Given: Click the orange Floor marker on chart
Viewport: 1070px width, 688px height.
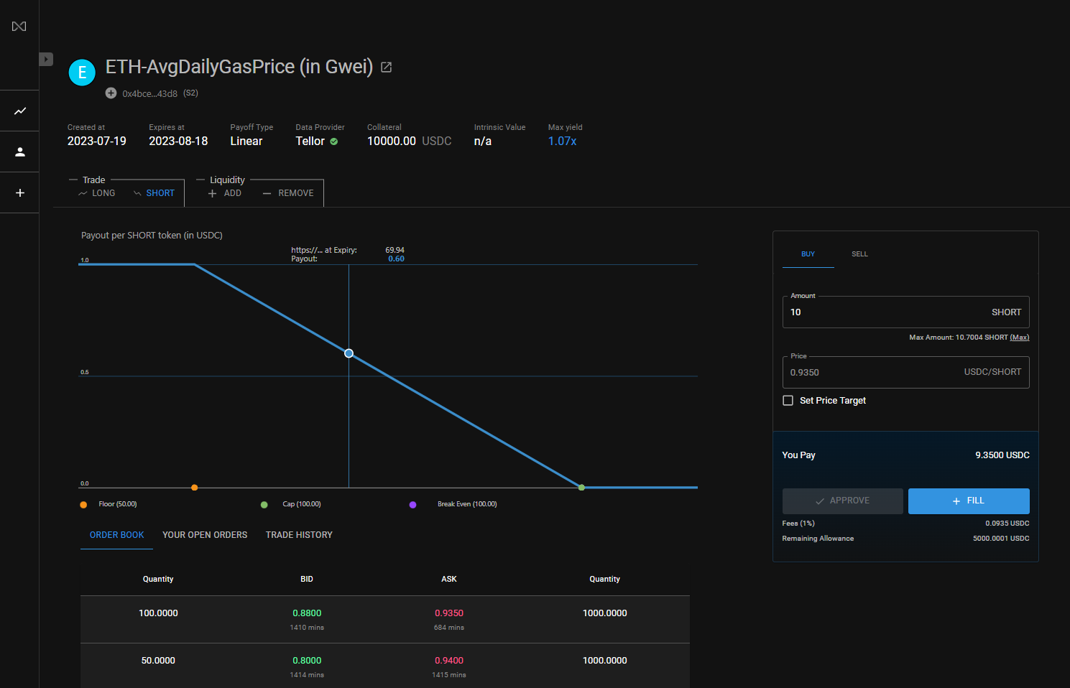Looking at the screenshot, I should (x=195, y=488).
